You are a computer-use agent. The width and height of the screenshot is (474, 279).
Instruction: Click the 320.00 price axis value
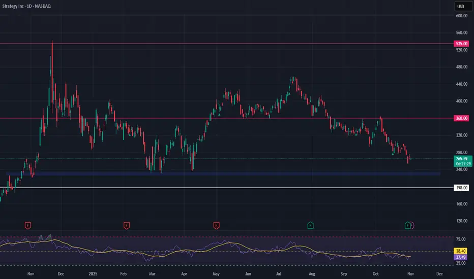462,135
